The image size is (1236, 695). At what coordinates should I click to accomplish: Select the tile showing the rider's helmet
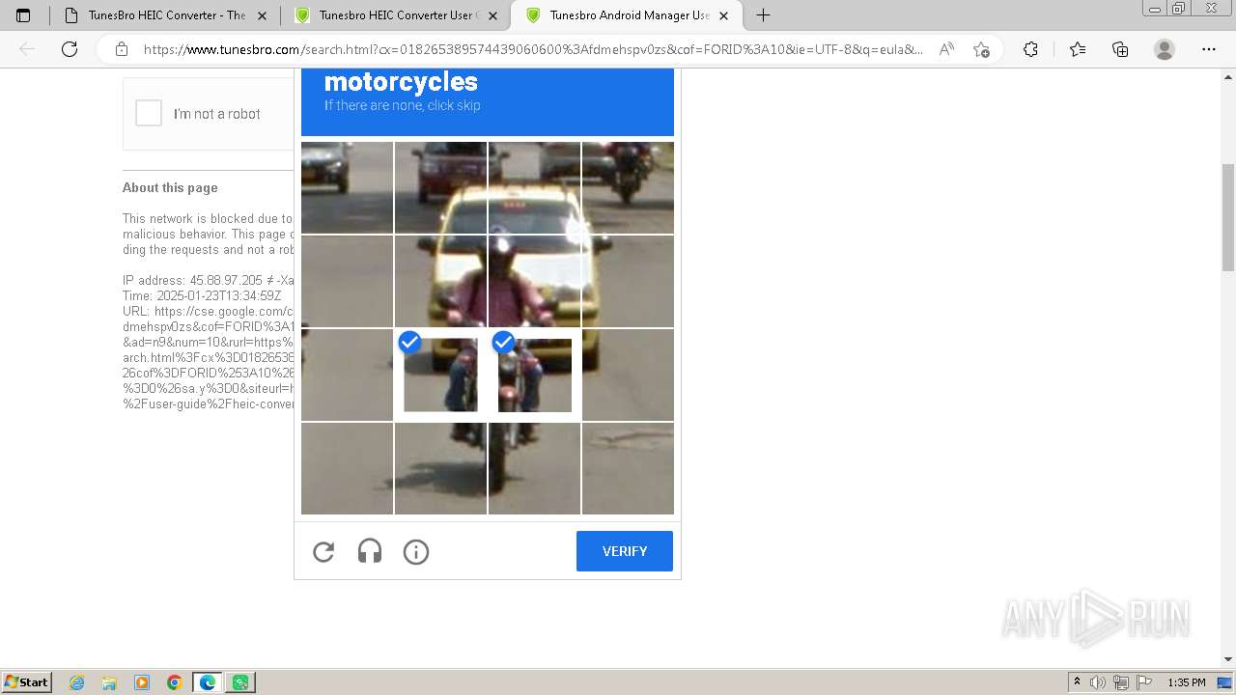click(x=534, y=281)
